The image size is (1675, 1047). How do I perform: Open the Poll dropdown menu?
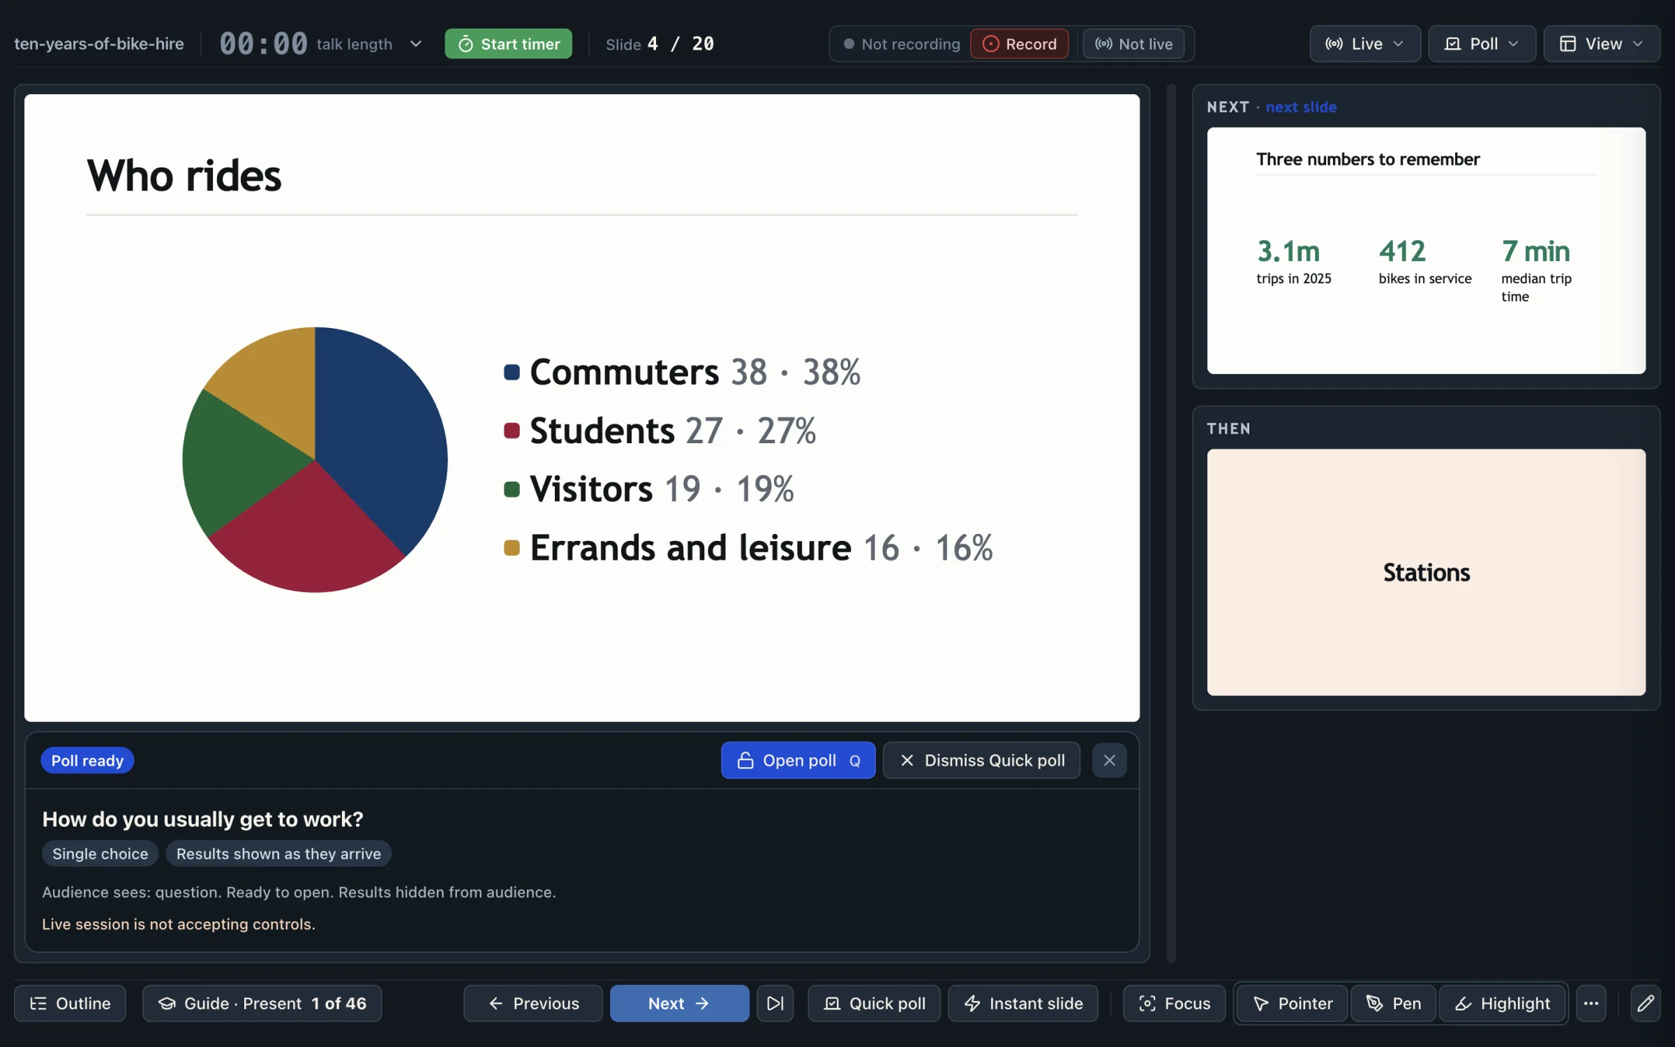tap(1482, 44)
